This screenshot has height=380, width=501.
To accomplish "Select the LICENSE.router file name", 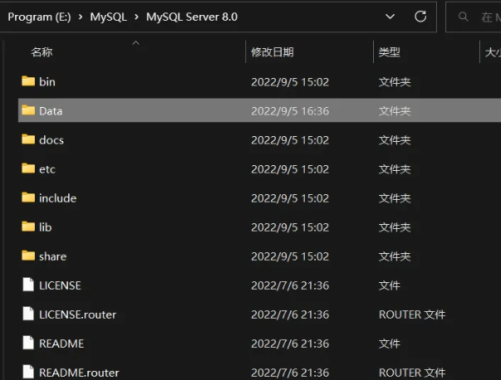I will [77, 314].
